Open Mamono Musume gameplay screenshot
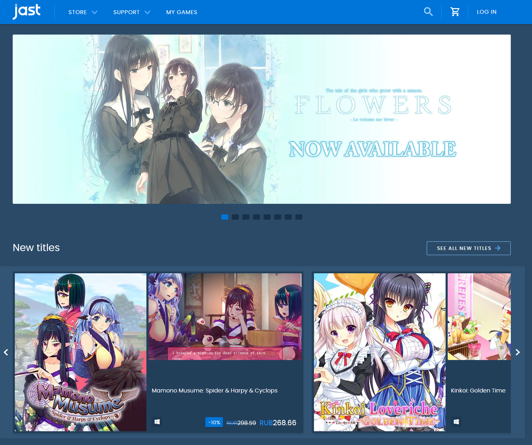 point(225,317)
